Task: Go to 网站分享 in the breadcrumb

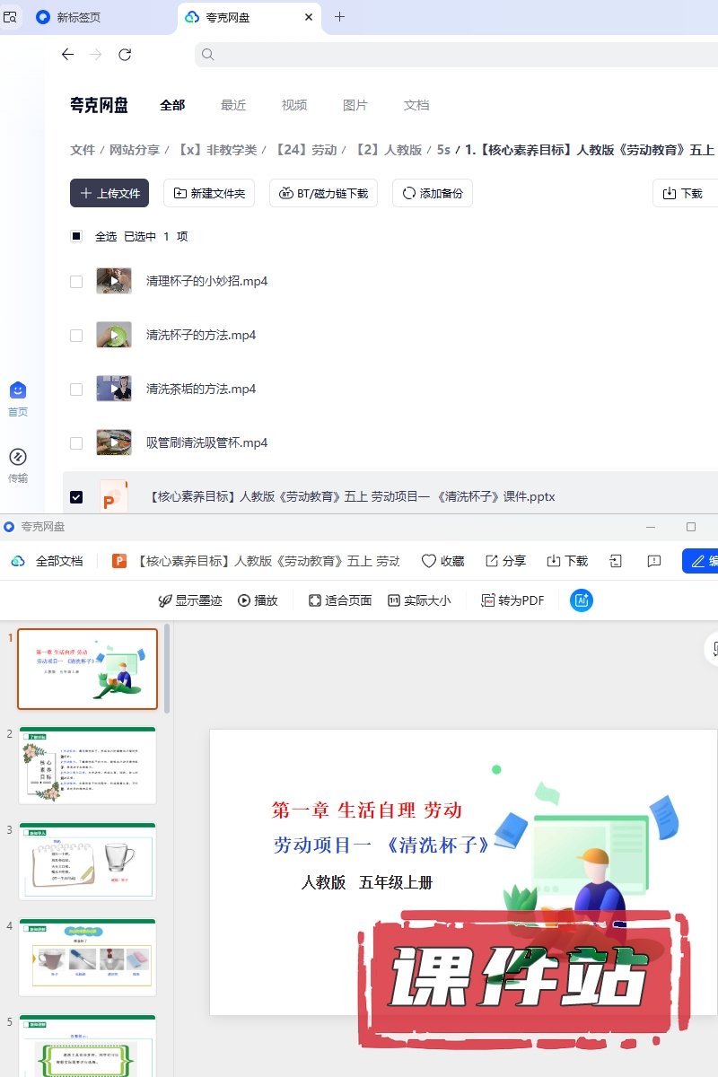Action: (135, 150)
